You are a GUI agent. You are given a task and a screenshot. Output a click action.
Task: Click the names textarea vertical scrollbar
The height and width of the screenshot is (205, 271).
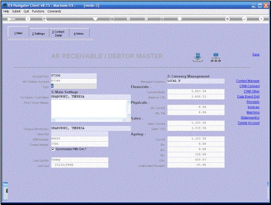tap(129, 109)
